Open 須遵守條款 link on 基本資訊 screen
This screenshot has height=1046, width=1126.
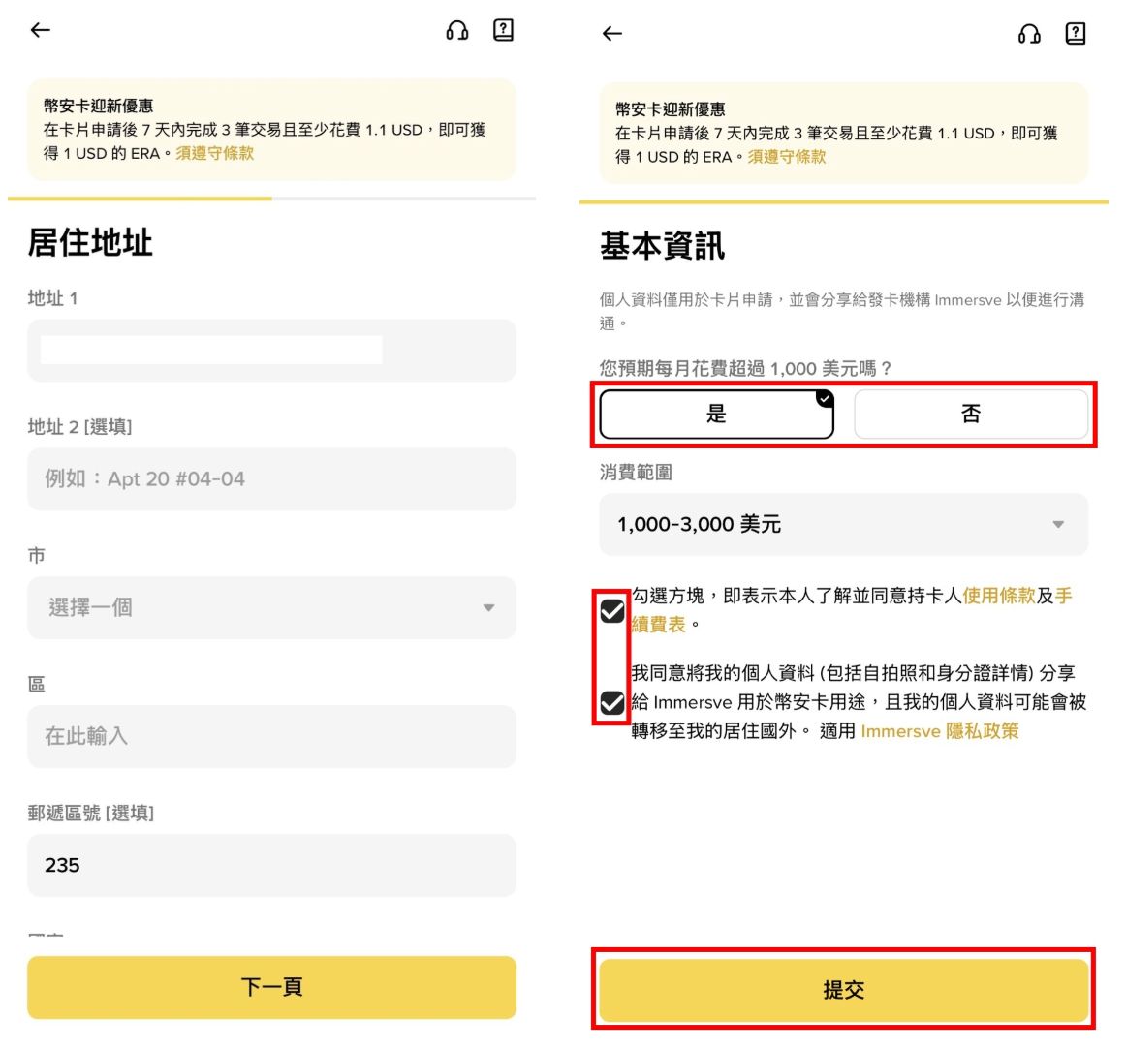pyautogui.click(x=786, y=157)
